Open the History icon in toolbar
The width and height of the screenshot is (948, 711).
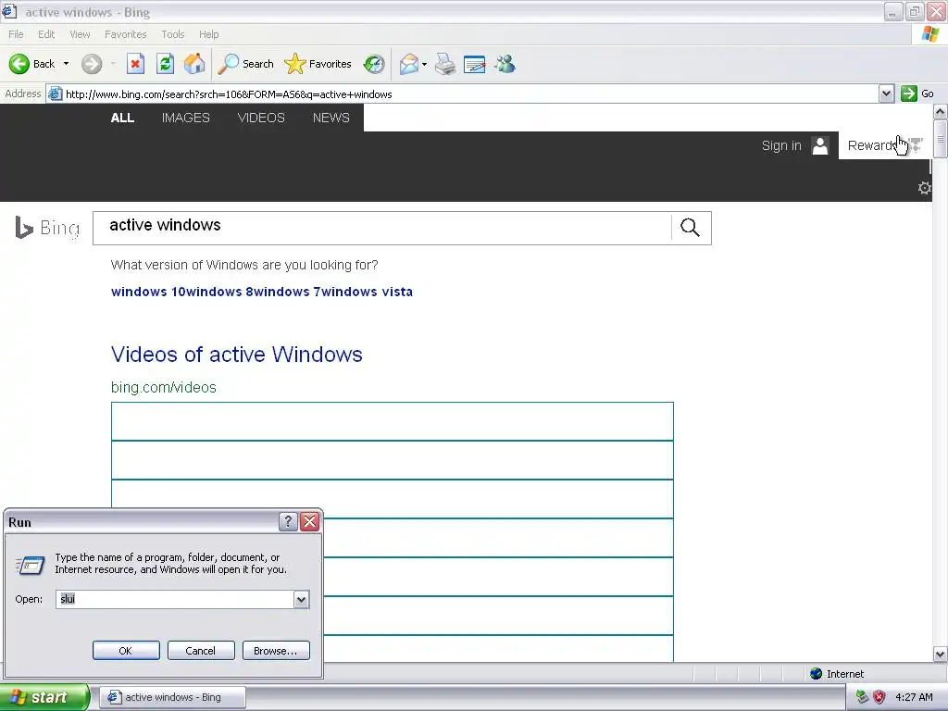374,64
